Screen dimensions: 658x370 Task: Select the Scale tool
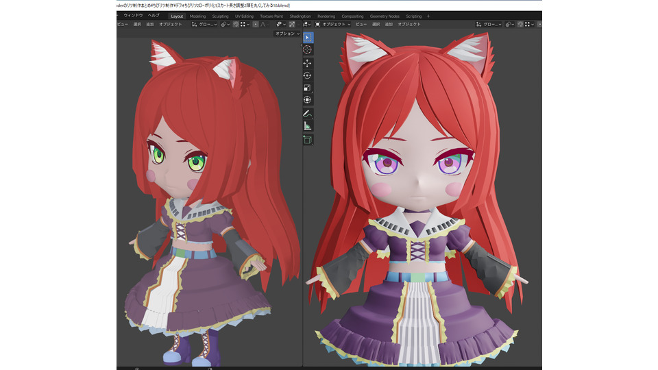pyautogui.click(x=308, y=88)
